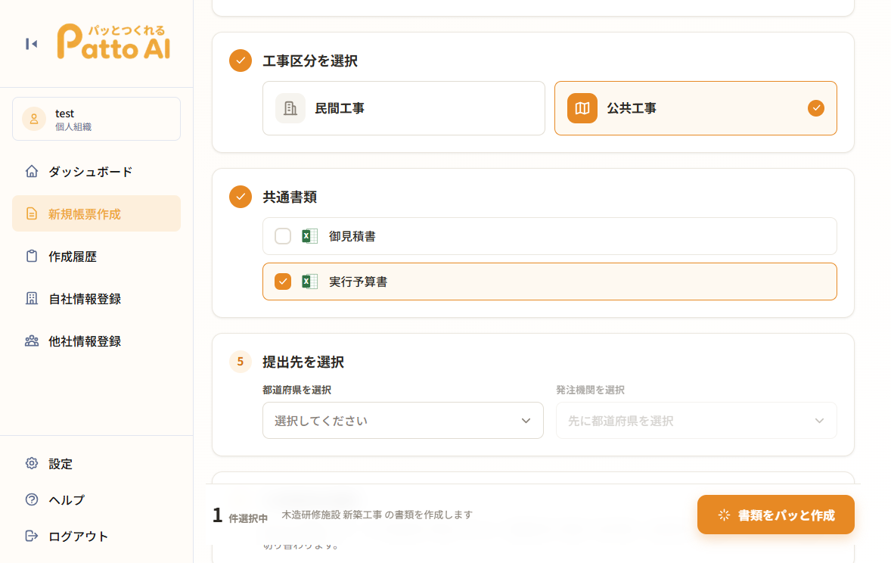
Task: Click the 設定 gear icon
Action: pyautogui.click(x=32, y=463)
